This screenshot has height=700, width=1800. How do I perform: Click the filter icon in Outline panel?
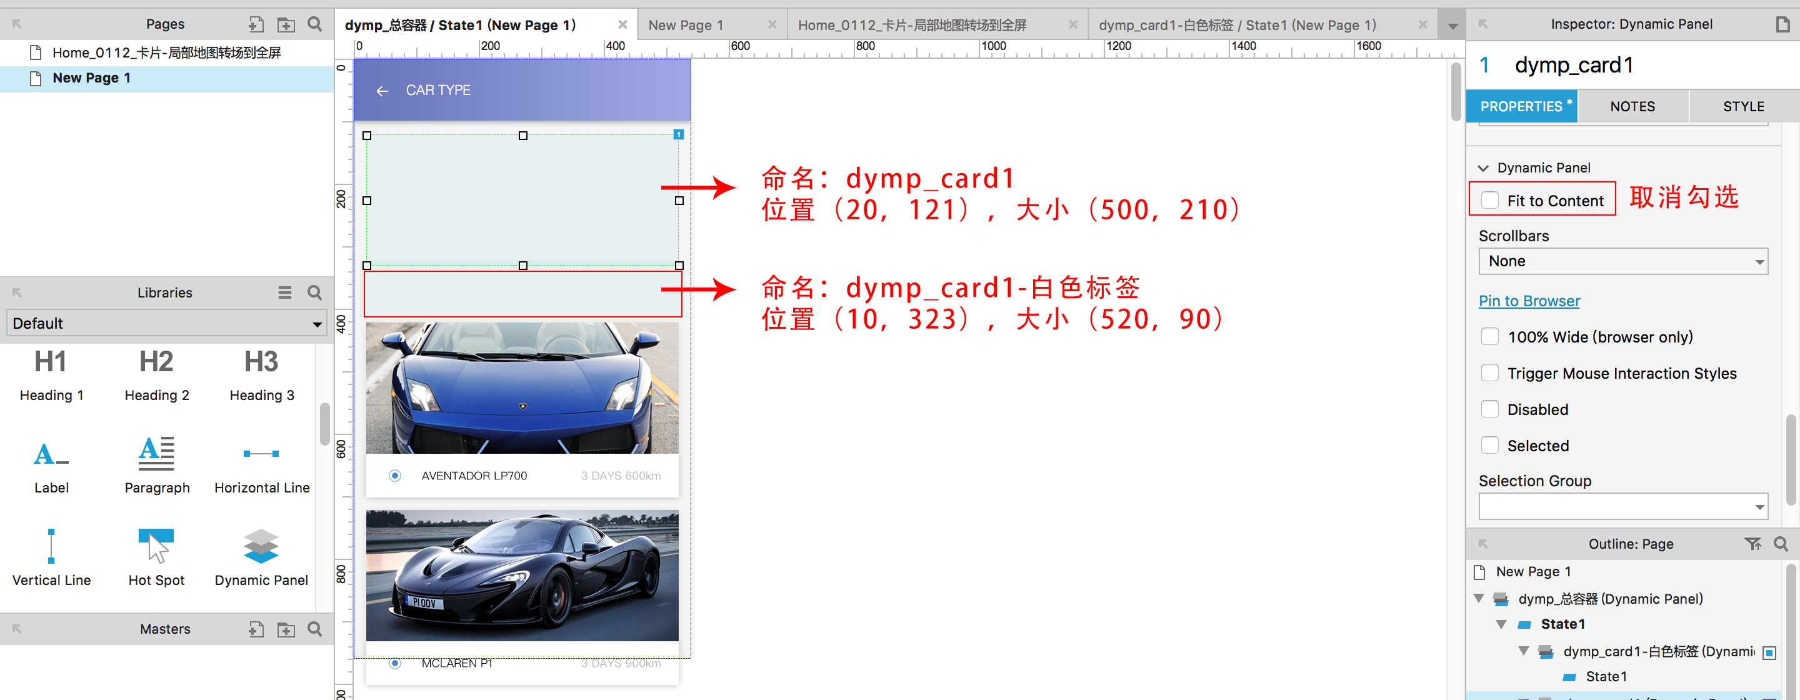(x=1752, y=544)
